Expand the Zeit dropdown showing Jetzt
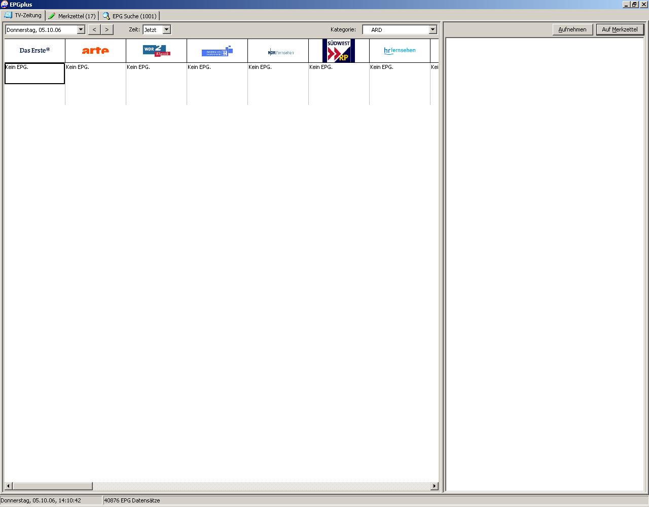The width and height of the screenshot is (649, 507). [x=166, y=29]
